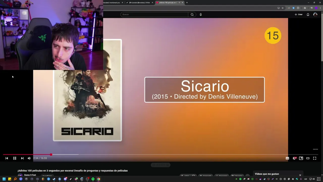Click the video title text

[73, 171]
